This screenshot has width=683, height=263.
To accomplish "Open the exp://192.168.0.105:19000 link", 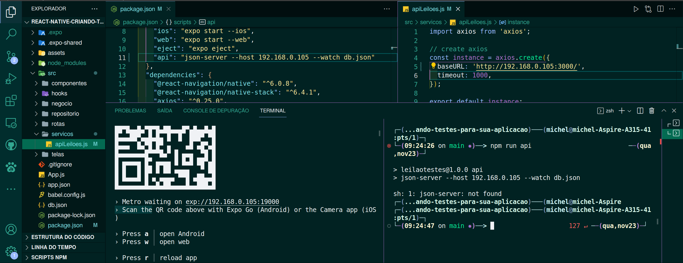I will pyautogui.click(x=232, y=202).
